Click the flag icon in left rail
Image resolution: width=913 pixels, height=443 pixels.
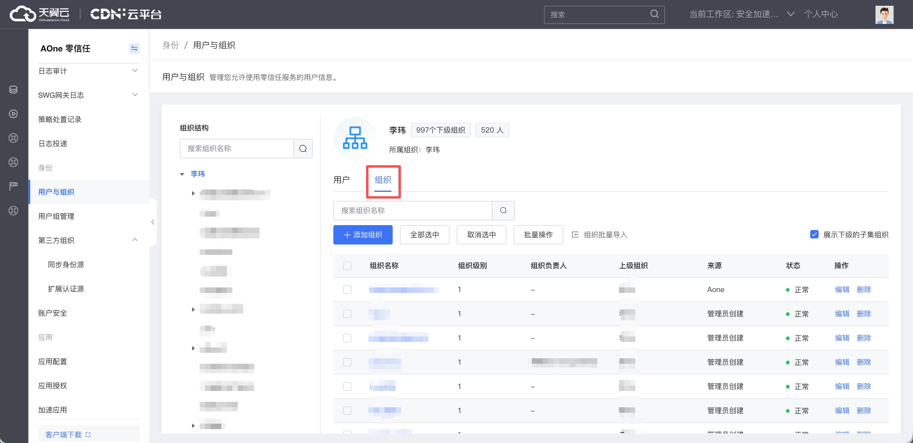(x=14, y=186)
